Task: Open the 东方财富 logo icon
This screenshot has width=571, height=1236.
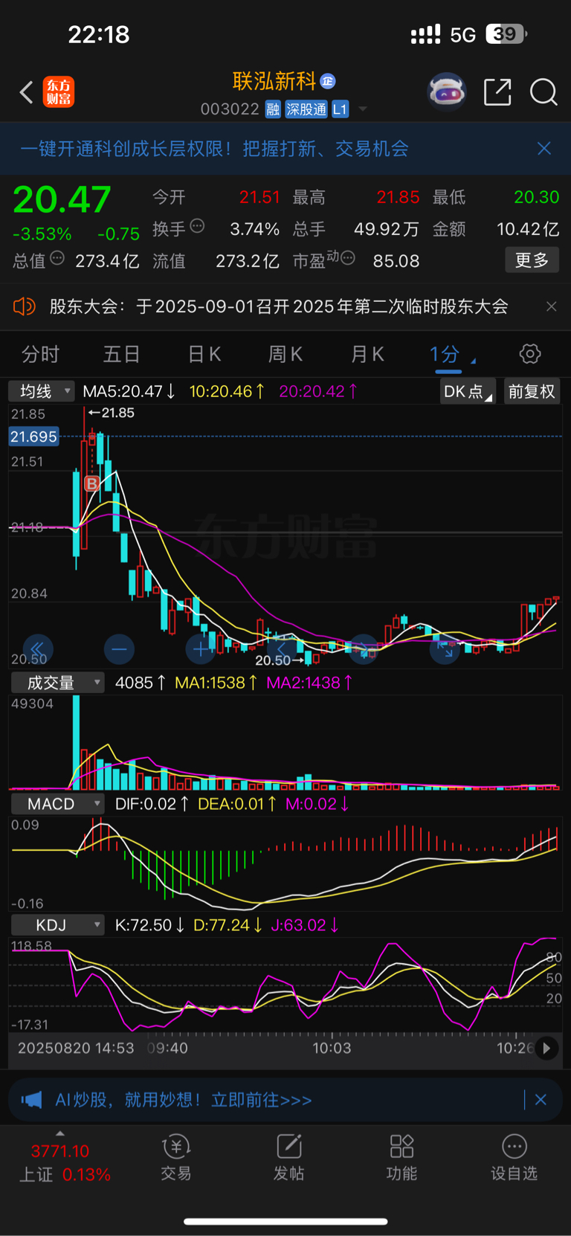Action: click(x=59, y=92)
